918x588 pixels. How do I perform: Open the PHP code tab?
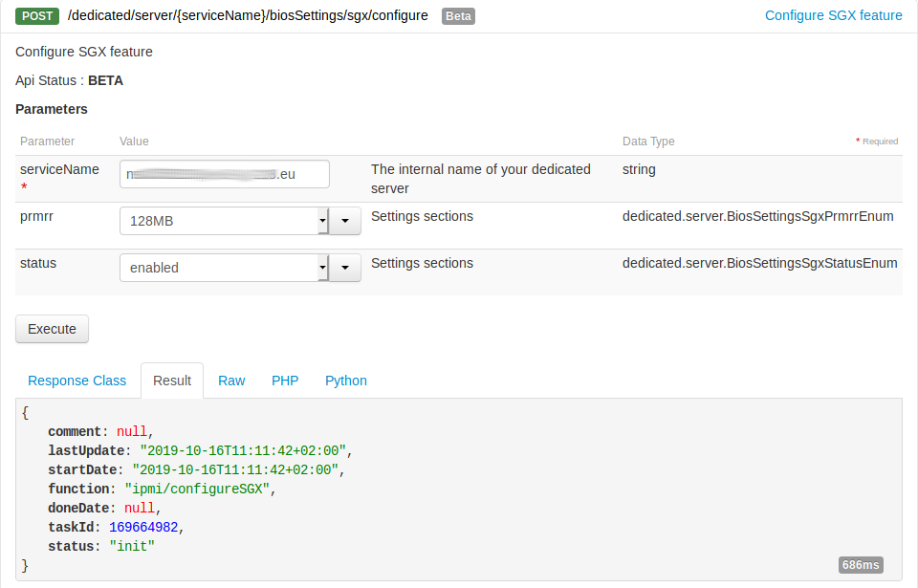[x=285, y=381]
